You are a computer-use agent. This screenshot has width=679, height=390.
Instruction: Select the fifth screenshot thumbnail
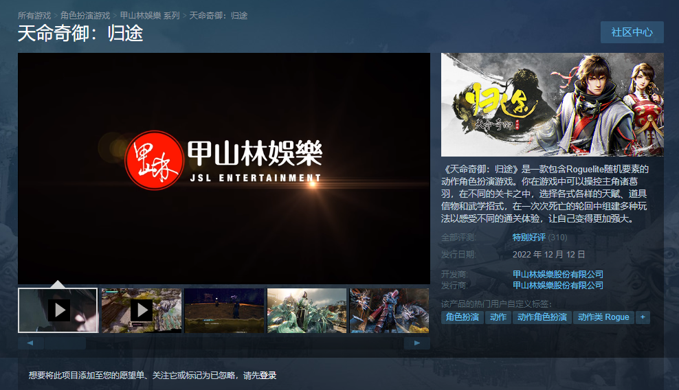coord(389,310)
